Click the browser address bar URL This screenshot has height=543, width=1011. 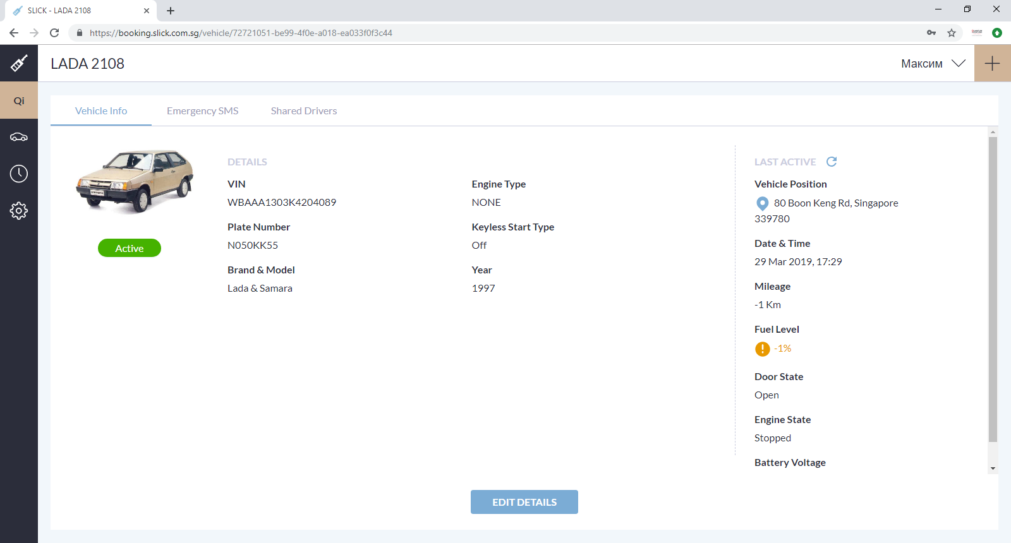[x=241, y=33]
